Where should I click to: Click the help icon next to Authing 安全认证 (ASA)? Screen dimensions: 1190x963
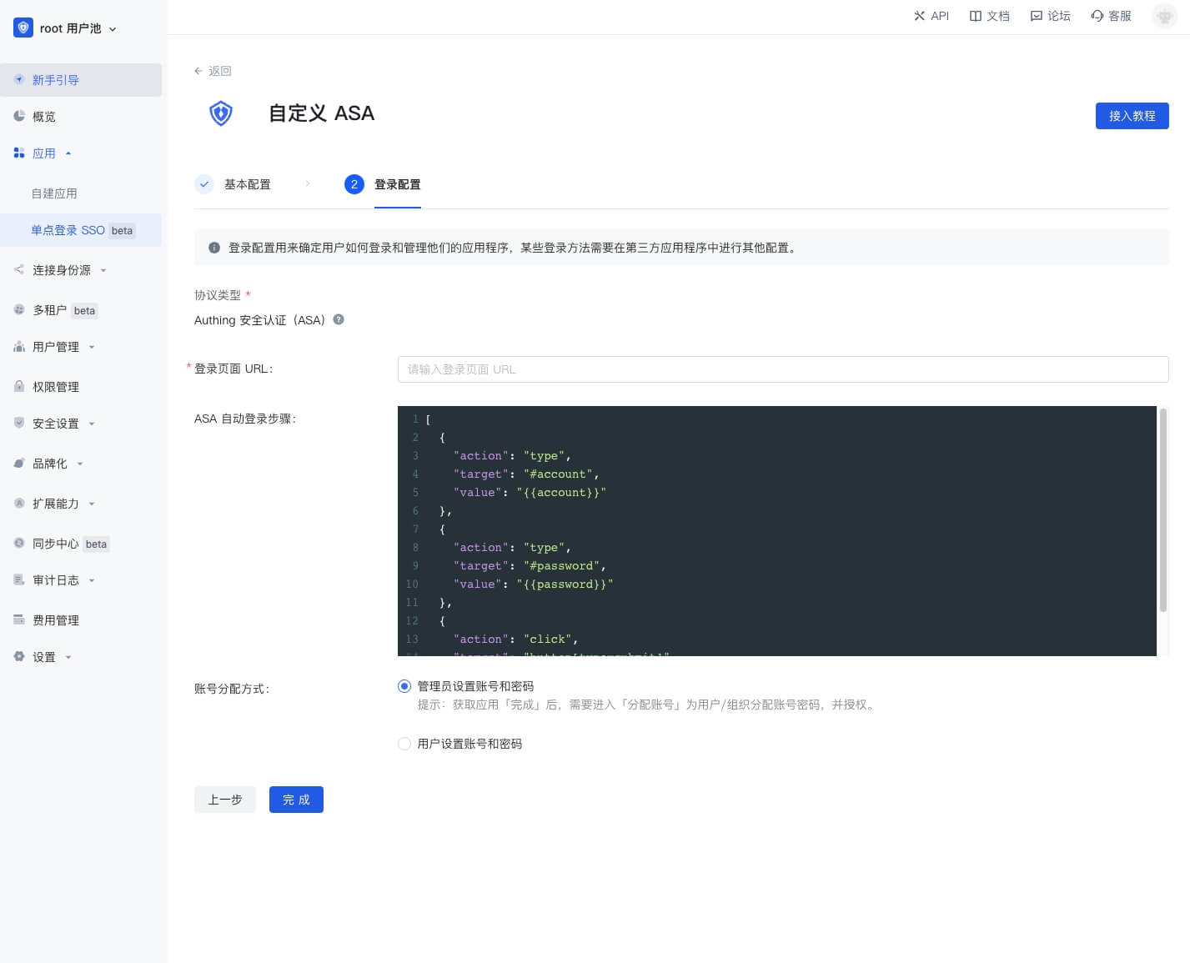[x=339, y=319]
